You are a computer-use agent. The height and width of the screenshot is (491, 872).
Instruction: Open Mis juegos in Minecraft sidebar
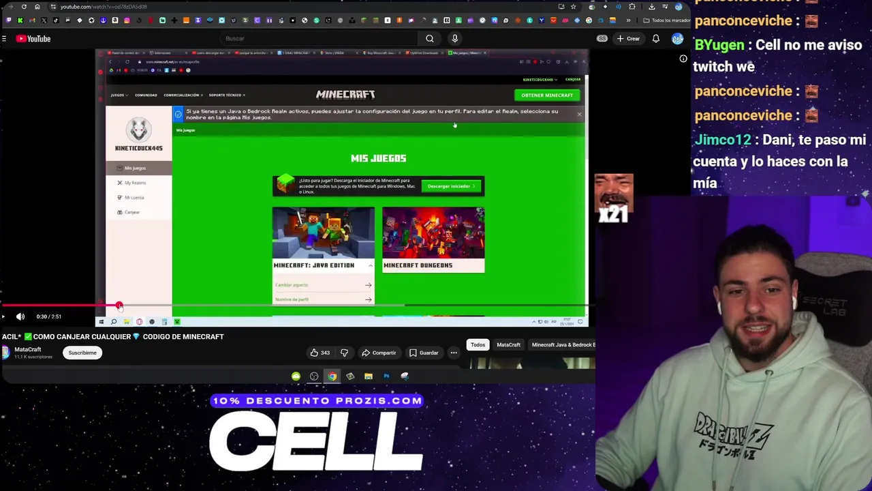[x=139, y=168]
